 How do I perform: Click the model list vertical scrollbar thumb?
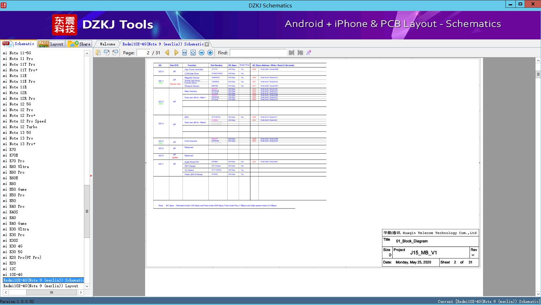[x=87, y=211]
